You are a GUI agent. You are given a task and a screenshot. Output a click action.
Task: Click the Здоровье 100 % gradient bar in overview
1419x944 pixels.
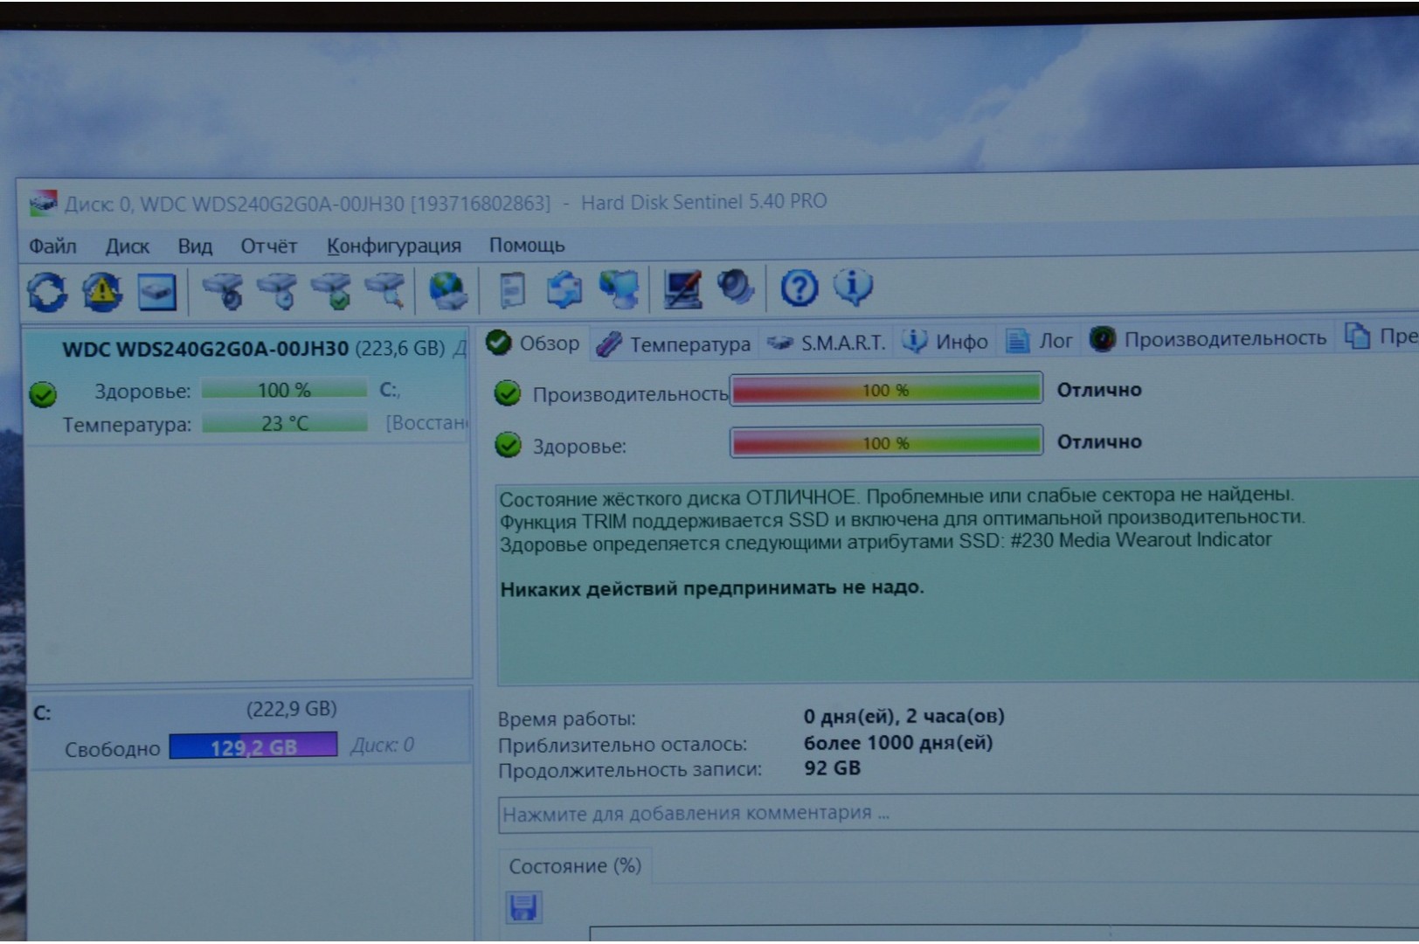(x=886, y=442)
